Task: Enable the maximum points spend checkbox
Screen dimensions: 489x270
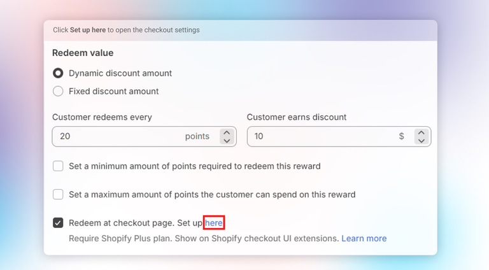Action: (58, 194)
